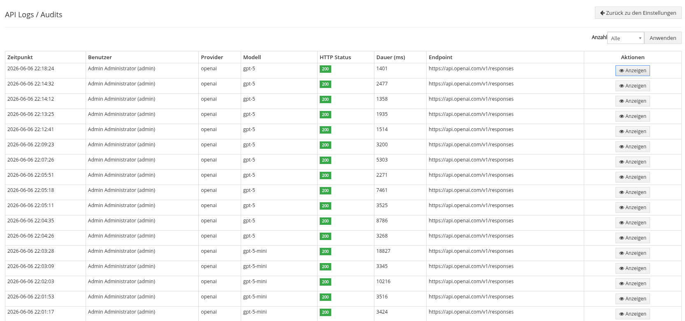Open details of the 22:14:12 log entry
The width and height of the screenshot is (685, 321).
pyautogui.click(x=632, y=101)
